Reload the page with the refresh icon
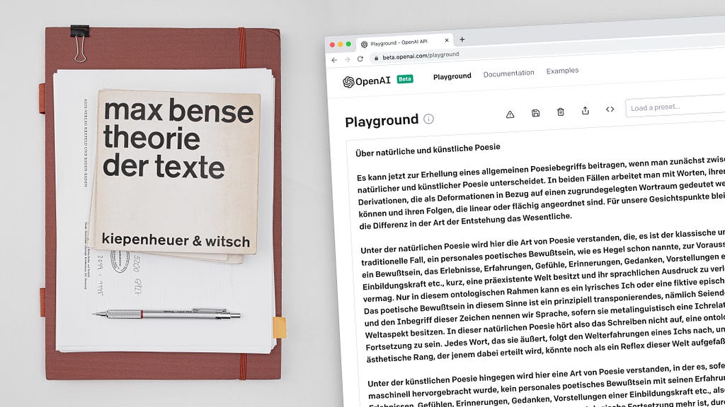The height and width of the screenshot is (407, 725). click(x=360, y=59)
